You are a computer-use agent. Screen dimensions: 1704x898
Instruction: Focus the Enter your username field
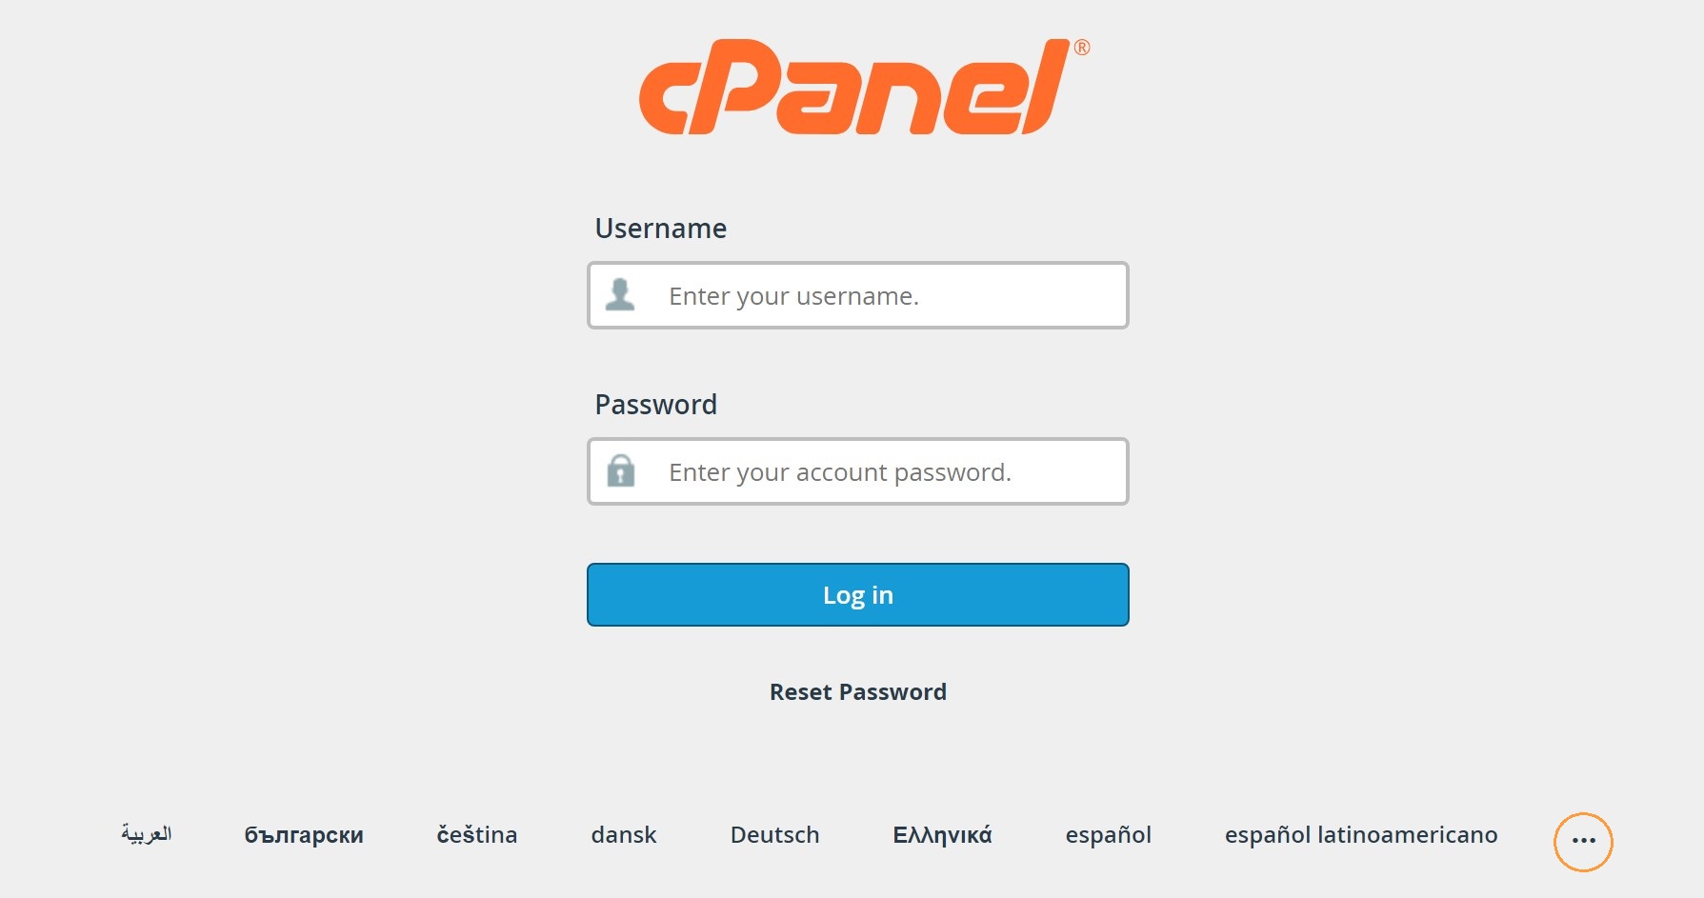pyautogui.click(x=858, y=295)
